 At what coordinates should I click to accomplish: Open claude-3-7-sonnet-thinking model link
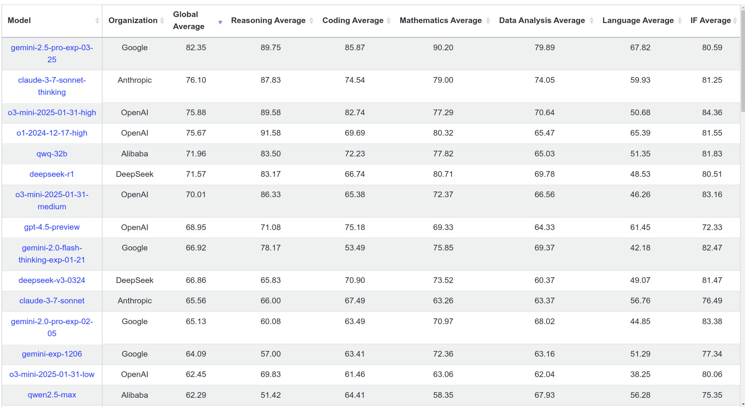tap(52, 86)
